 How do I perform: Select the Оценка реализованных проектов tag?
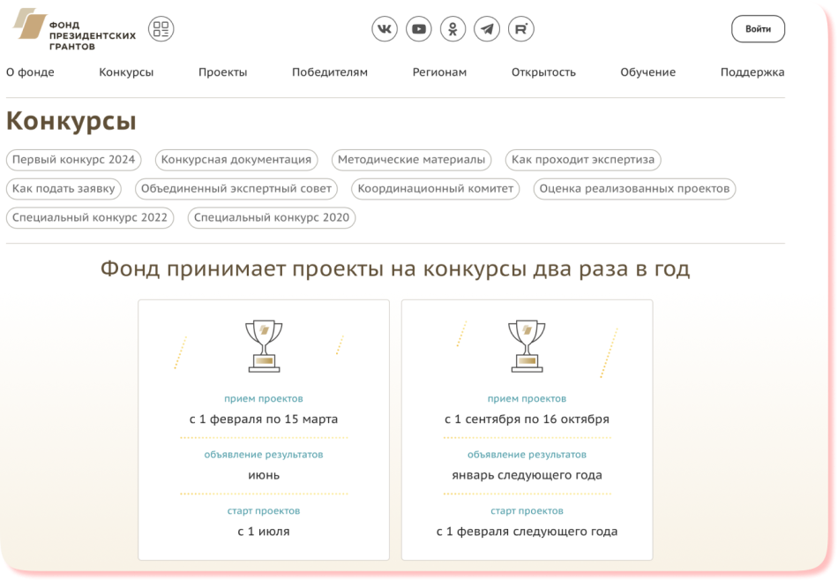click(634, 188)
